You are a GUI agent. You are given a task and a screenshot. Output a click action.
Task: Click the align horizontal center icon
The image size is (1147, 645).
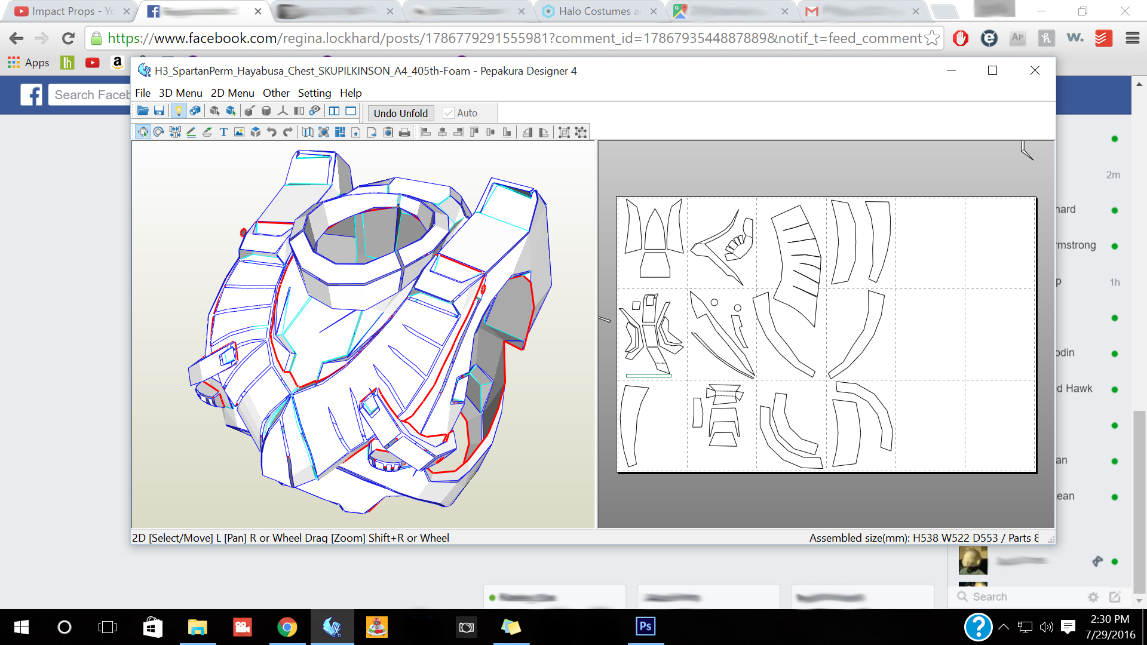point(442,132)
